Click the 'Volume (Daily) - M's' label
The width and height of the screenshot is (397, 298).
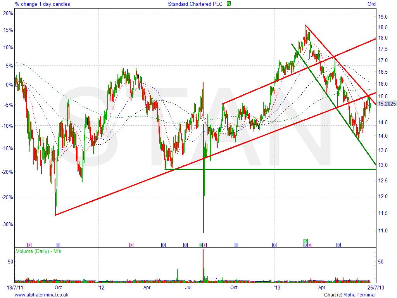point(38,251)
